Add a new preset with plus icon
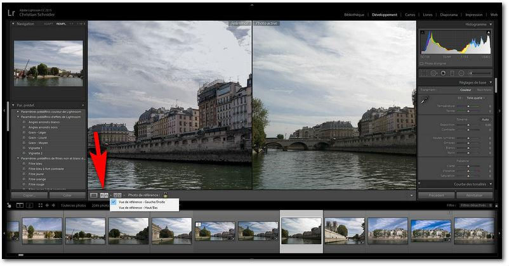Image resolution: width=509 pixels, height=266 pixels. click(83, 105)
